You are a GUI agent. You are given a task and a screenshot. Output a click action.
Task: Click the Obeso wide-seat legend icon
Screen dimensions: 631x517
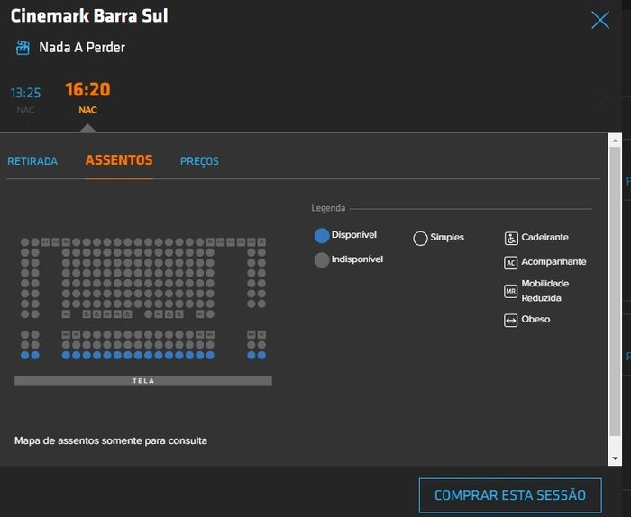pos(511,321)
